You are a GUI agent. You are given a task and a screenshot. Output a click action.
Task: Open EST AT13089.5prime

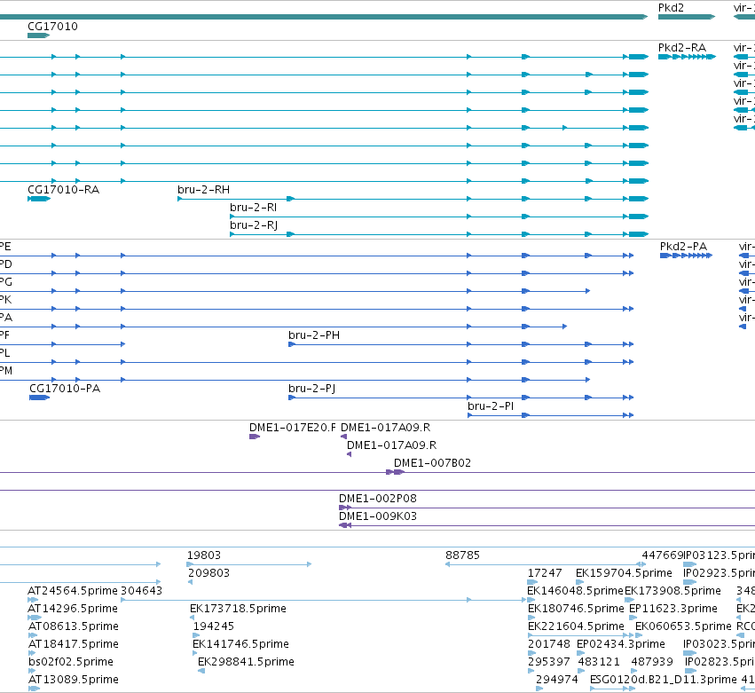[35, 689]
